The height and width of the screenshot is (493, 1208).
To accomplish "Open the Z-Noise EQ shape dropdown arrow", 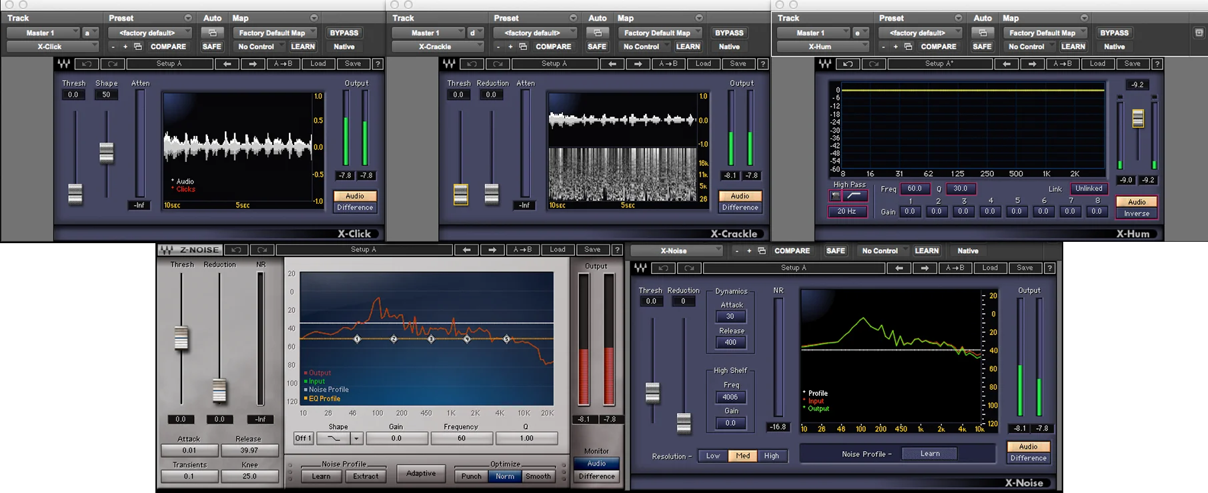I will coord(357,438).
